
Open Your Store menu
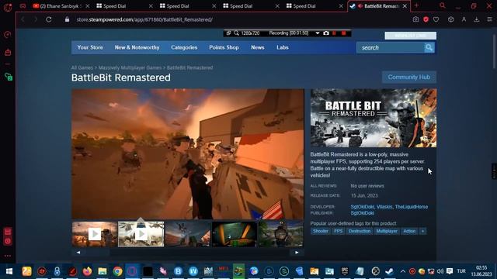tap(90, 47)
